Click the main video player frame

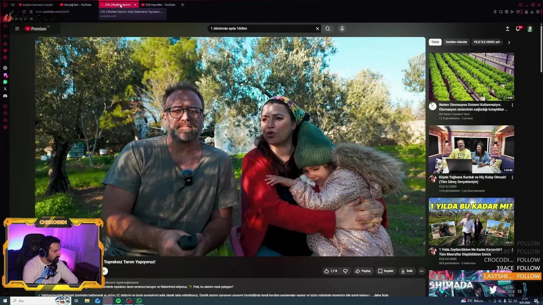(230, 147)
